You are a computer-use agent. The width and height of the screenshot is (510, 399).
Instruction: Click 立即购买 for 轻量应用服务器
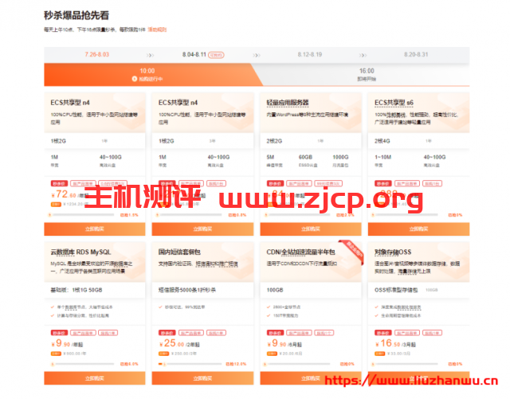coord(311,229)
